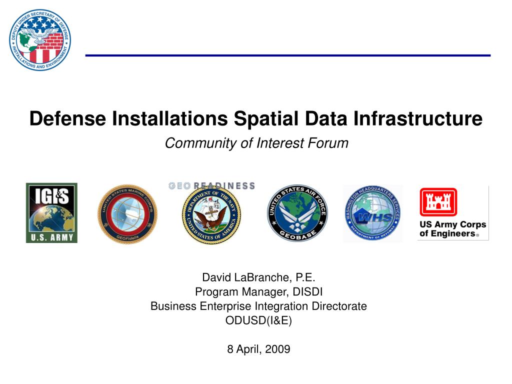
Task: Select the title Defense Installations Spatial Data Infrastructure
Action: point(256,118)
